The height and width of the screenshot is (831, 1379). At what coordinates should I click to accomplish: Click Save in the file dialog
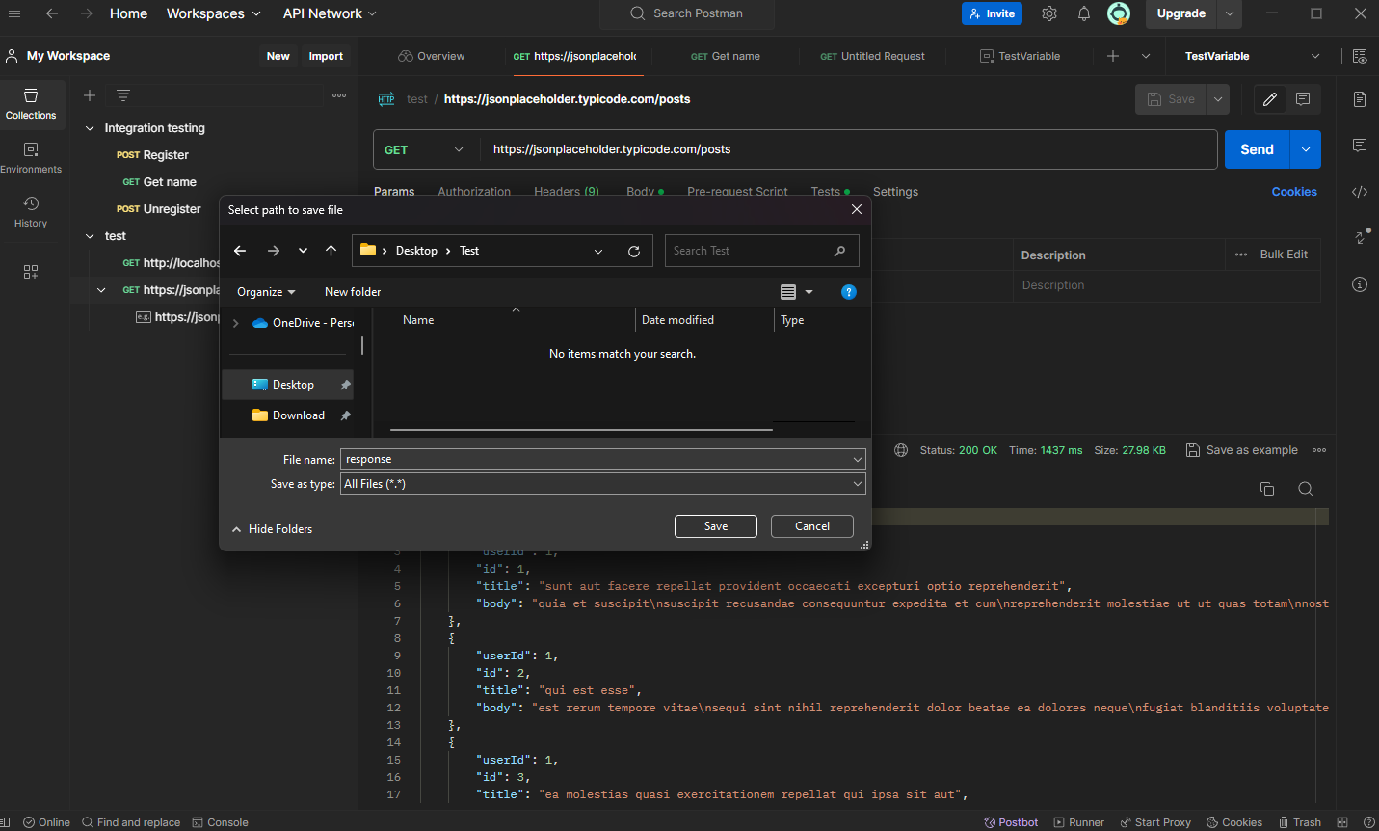pos(716,526)
